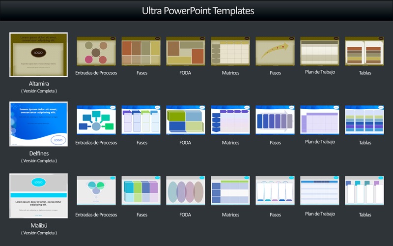Select Altamira Plan de Trabajo thumbnail
Image resolution: width=393 pixels, height=246 pixels.
point(320,52)
